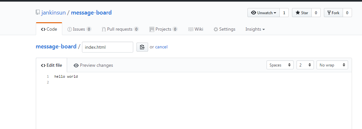Image resolution: width=362 pixels, height=129 pixels.
Task: Cancel editing via the cancel link
Action: [161, 47]
